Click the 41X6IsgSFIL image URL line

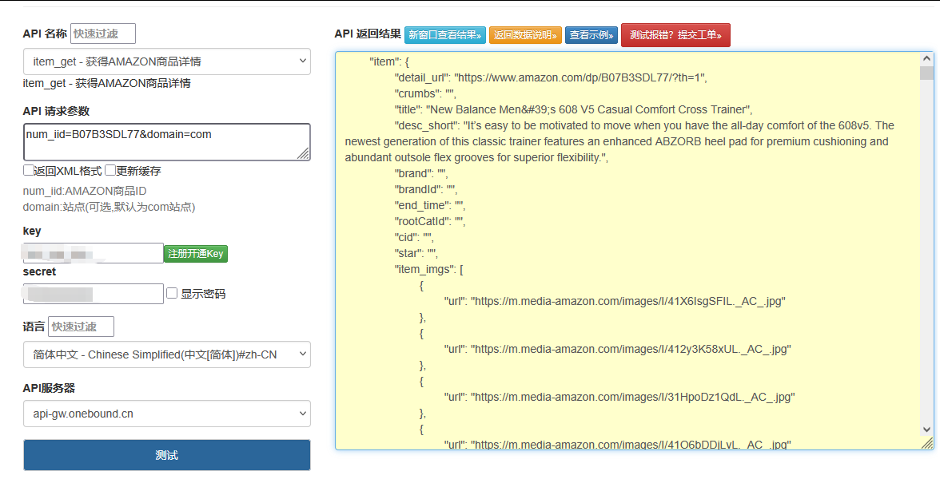pyautogui.click(x=615, y=301)
